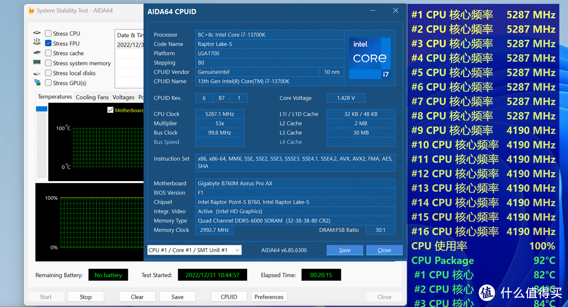Click the Stress local disks drive icon
Viewport: 568px width, 307px height.
pos(37,73)
